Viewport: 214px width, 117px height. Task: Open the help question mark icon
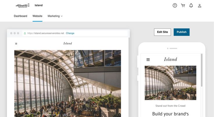point(175,6)
